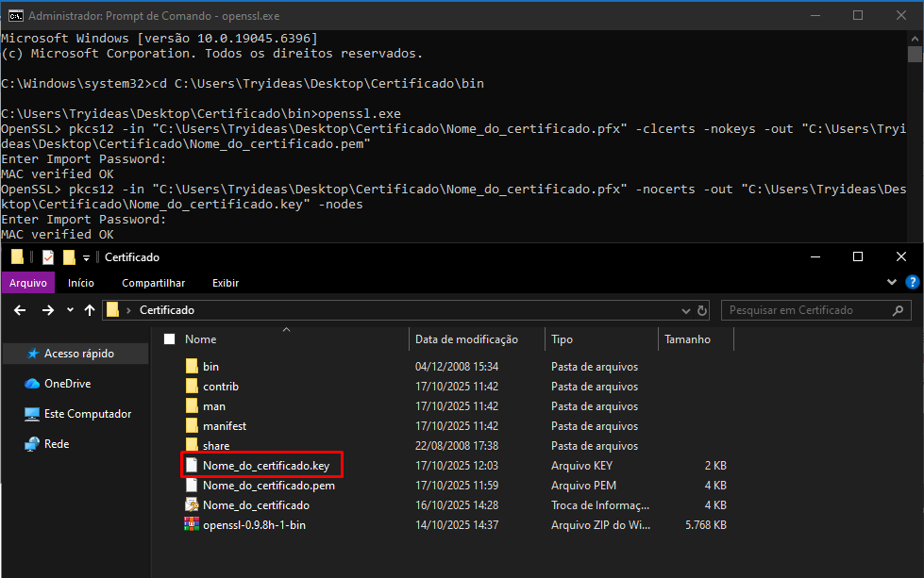Screen dimensions: 924x578
Task: Sort files by Data de modificação column
Action: [466, 339]
